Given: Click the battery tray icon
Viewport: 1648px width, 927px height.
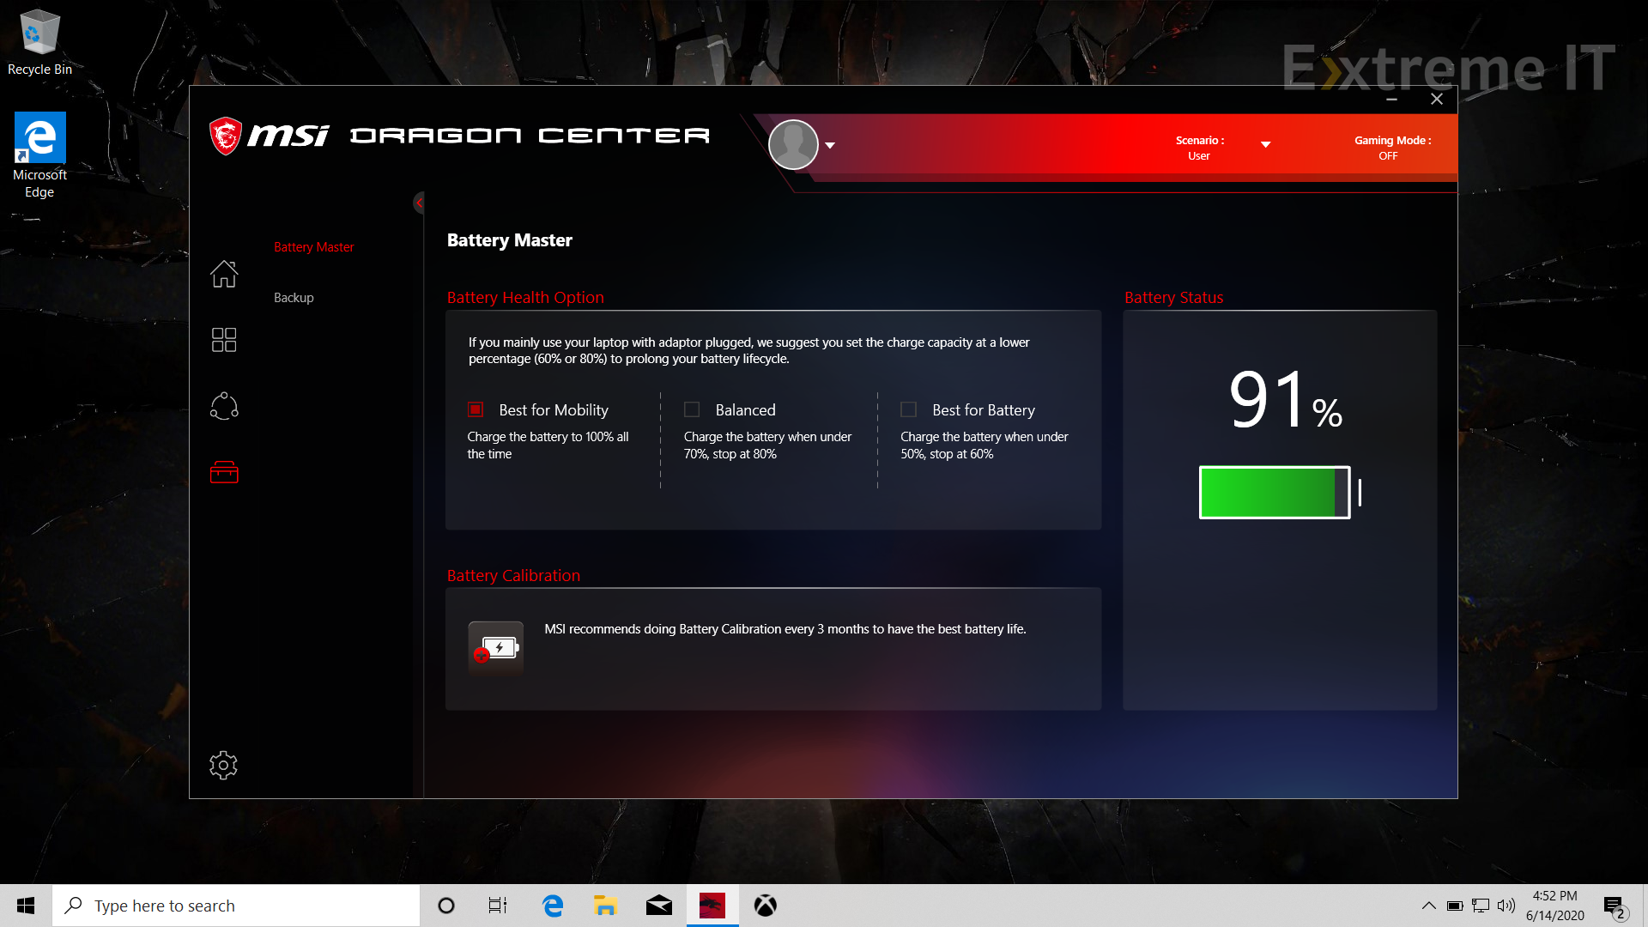Looking at the screenshot, I should point(1455,906).
